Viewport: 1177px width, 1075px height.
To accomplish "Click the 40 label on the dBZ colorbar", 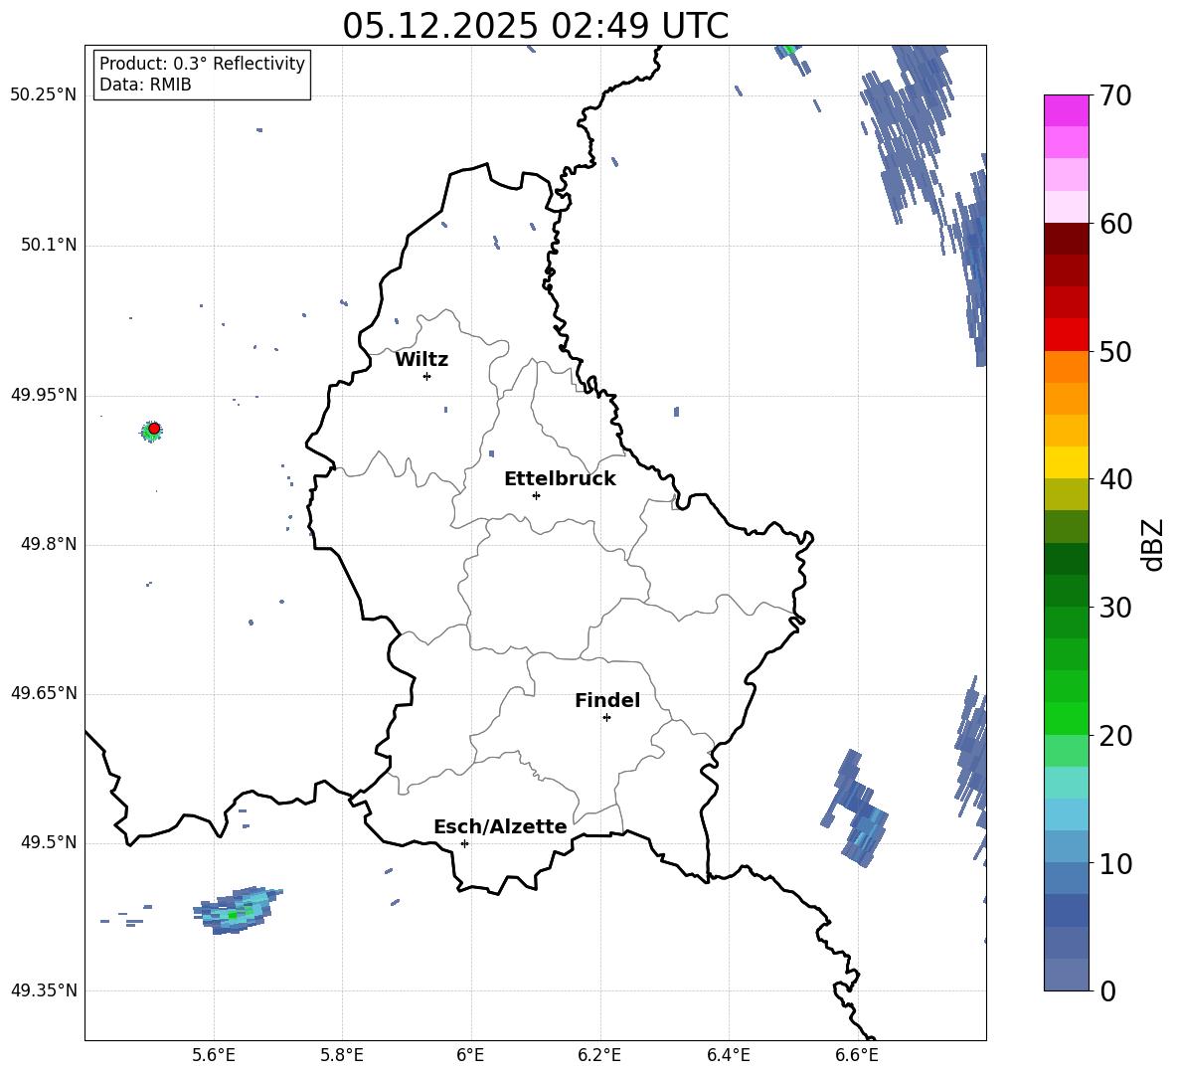I will (x=1115, y=479).
